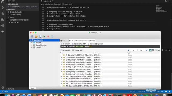The width and height of the screenshot is (172, 96).
Task: Click the Robo 3T save floppy icon
Action: [40, 37]
